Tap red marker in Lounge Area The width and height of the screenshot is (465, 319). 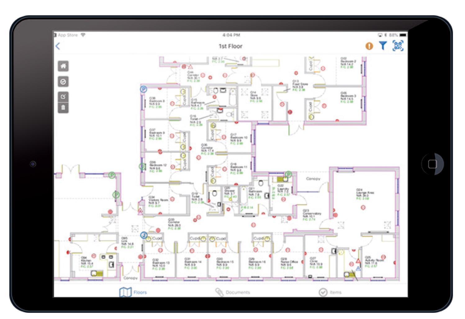[x=363, y=208]
